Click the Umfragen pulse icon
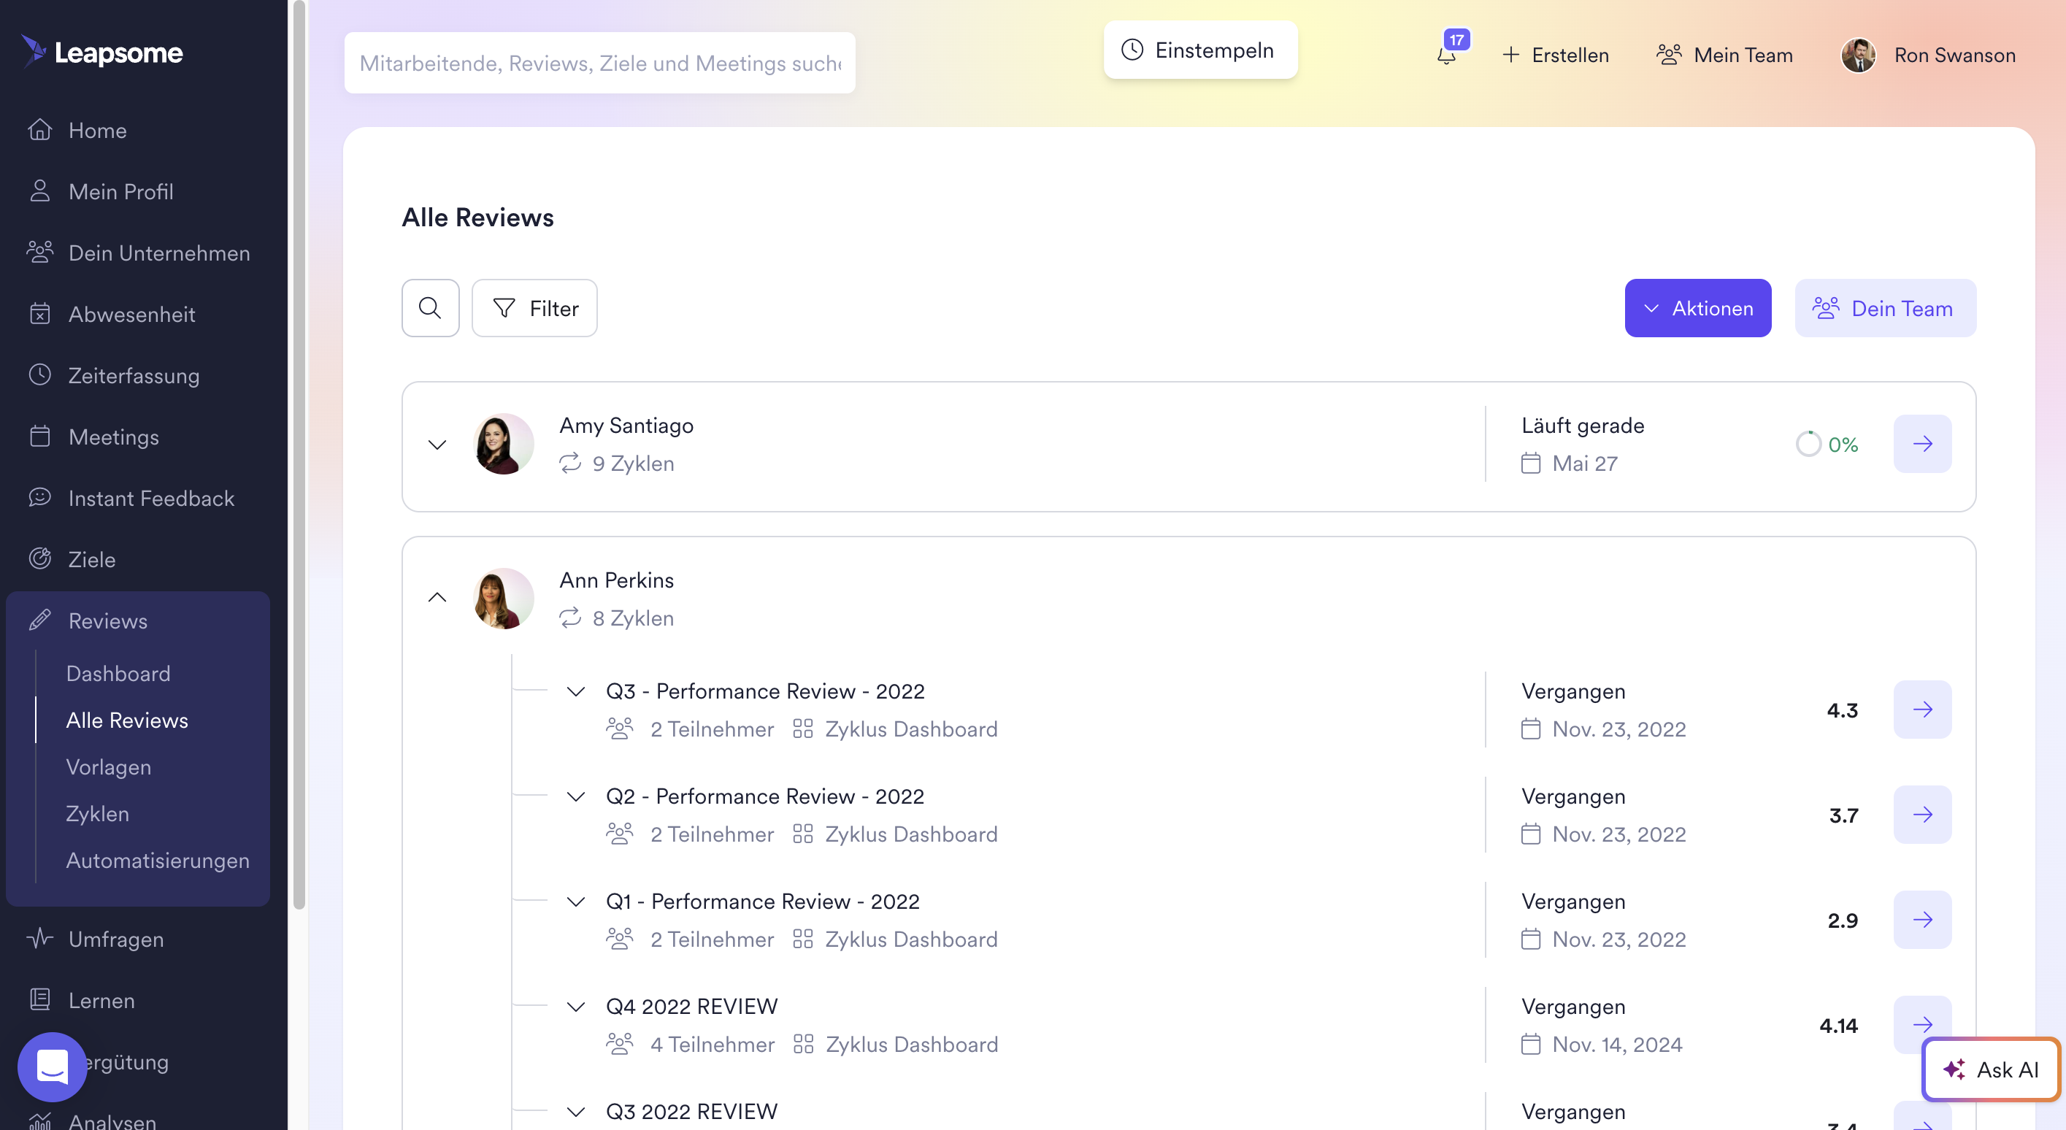Viewport: 2066px width, 1130px height. tap(40, 938)
